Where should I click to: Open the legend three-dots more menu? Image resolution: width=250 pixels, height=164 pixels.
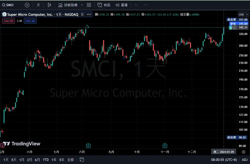(89, 14)
